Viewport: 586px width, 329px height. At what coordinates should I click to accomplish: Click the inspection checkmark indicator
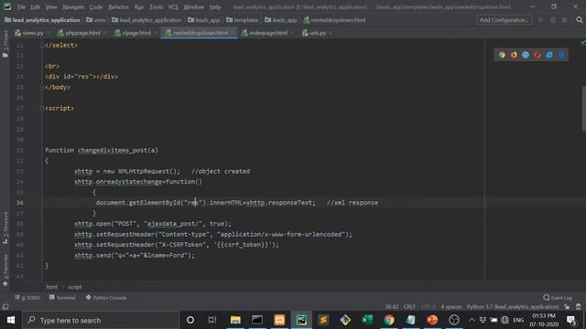[x=582, y=43]
